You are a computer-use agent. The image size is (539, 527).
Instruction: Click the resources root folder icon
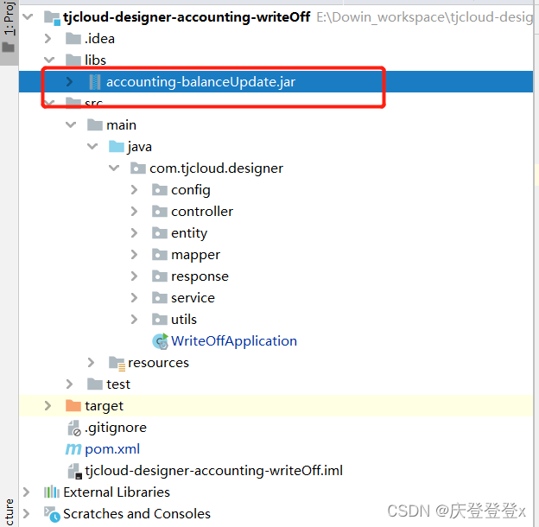pos(117,364)
